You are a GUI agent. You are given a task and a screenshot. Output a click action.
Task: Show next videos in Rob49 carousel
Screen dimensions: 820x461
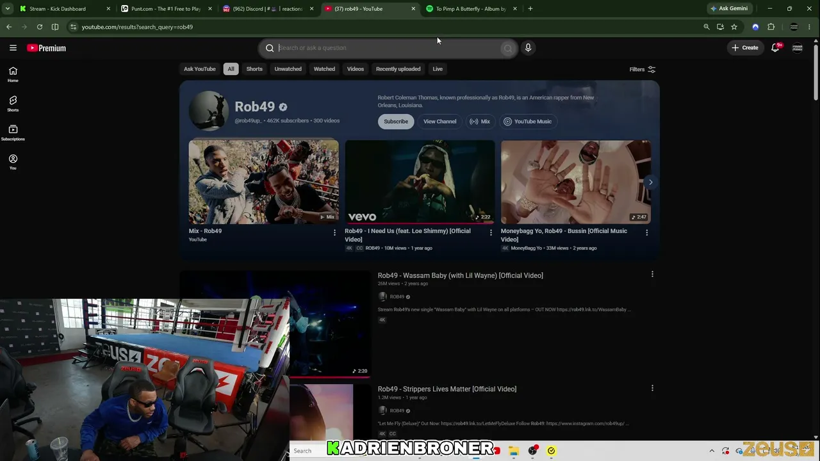[650, 182]
